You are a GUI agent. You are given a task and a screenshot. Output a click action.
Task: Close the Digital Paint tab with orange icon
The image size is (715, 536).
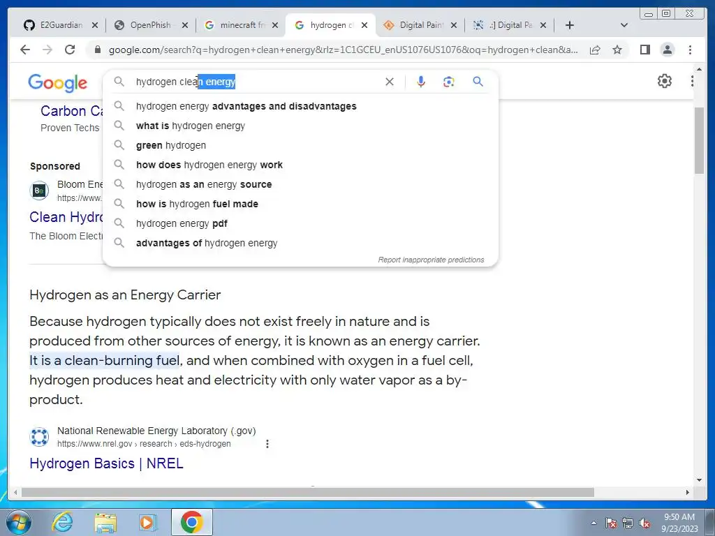[454, 25]
